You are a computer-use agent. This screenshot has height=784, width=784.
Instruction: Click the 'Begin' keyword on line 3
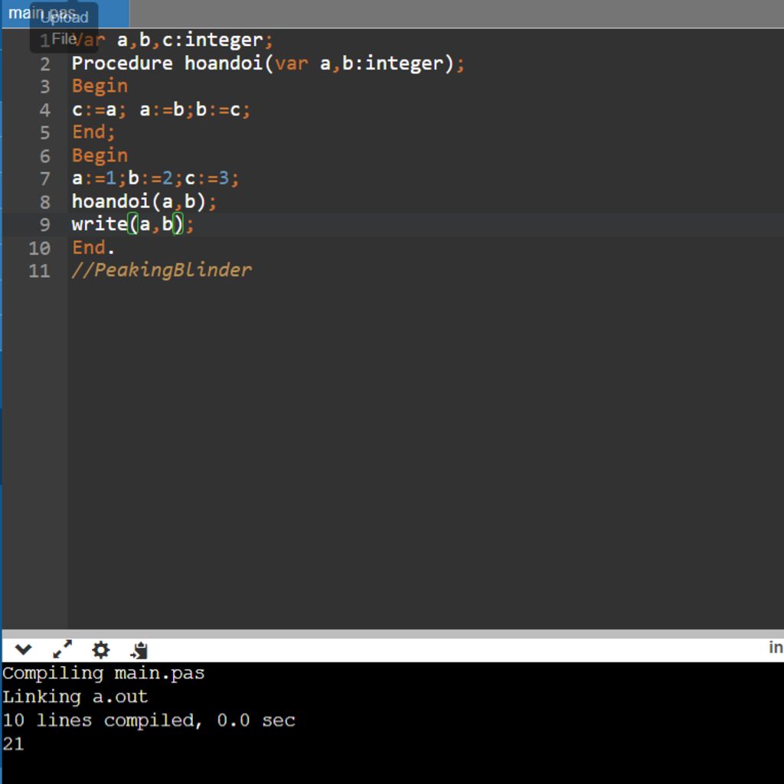click(100, 86)
